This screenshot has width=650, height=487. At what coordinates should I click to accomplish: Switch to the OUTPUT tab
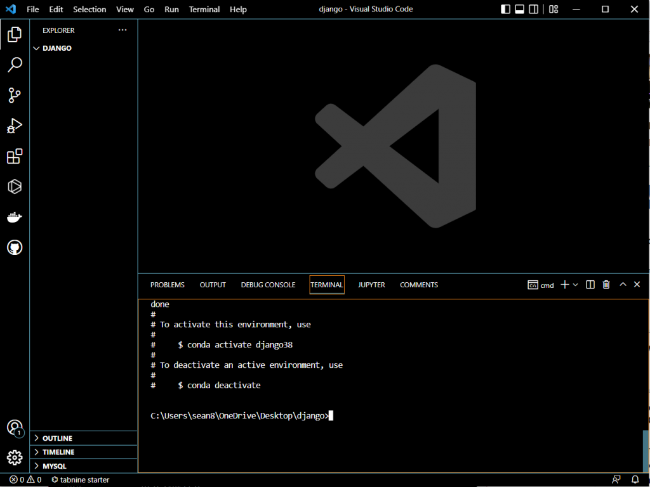click(213, 285)
